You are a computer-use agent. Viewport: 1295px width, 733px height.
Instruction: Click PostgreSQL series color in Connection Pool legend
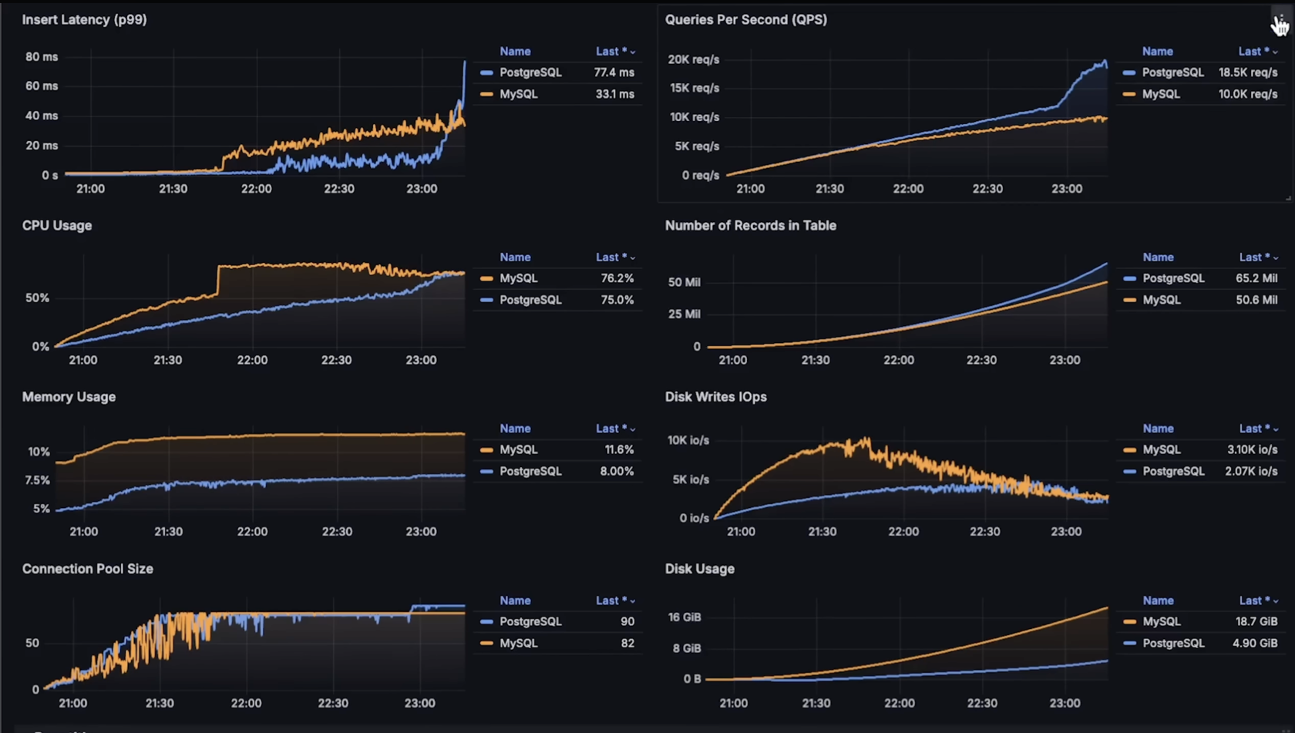pos(486,621)
